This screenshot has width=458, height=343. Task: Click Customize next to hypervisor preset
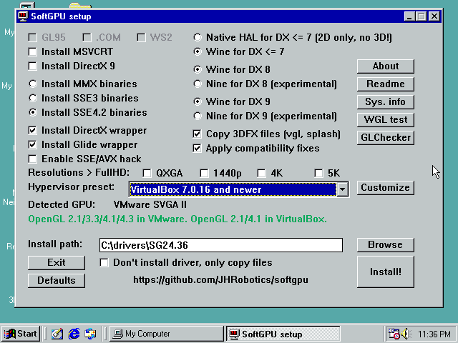[386, 187]
